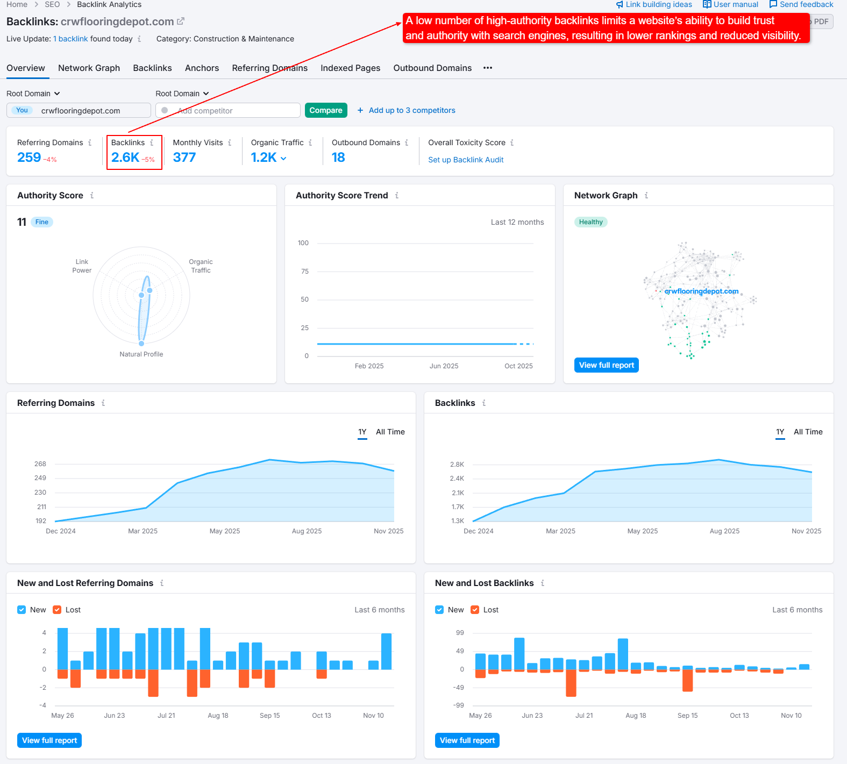Click the Add competitor input field

click(231, 111)
